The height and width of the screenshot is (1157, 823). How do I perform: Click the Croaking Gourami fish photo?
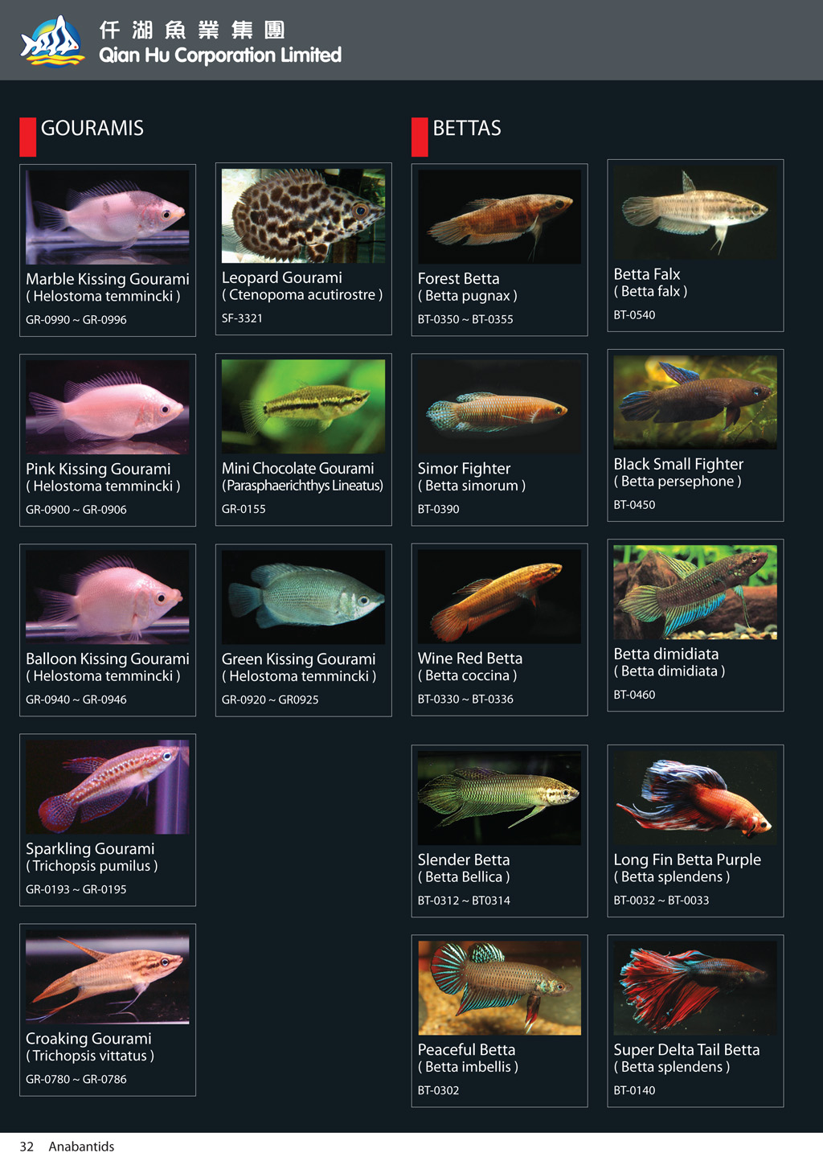pyautogui.click(x=108, y=977)
